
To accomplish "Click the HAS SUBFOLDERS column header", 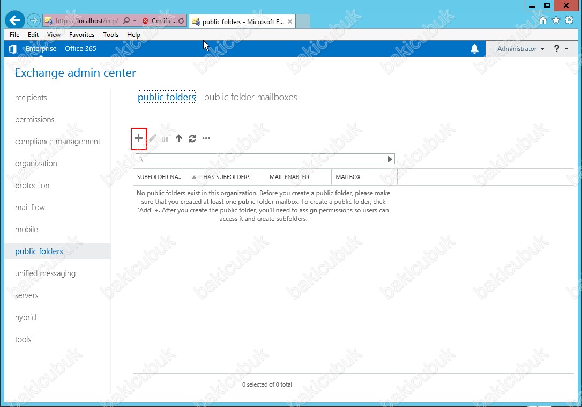I will coord(232,177).
